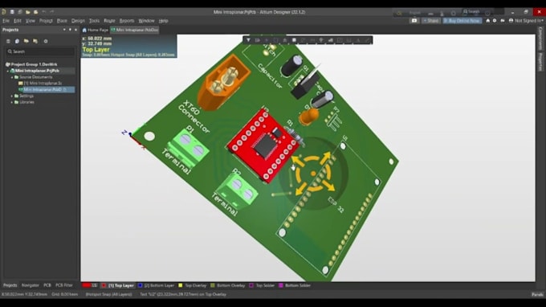Open the Not Signed In account dropdown
The image size is (546, 307).
click(526, 21)
